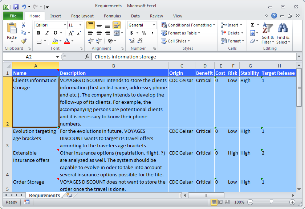This screenshot has width=305, height=209.
Task: Toggle Italic formatting
Action: 47,33
